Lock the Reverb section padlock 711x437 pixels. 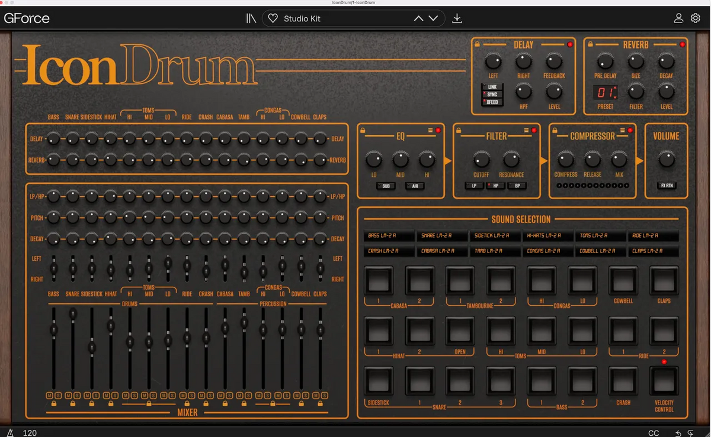(590, 44)
